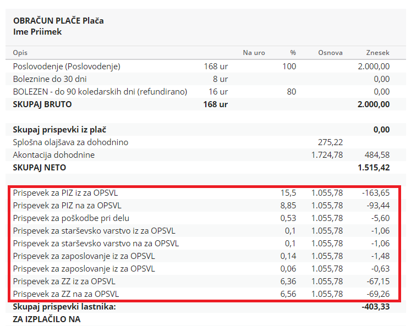Click Akontacija dohodnine amount 484,58
The width and height of the screenshot is (411, 326).
377,154
